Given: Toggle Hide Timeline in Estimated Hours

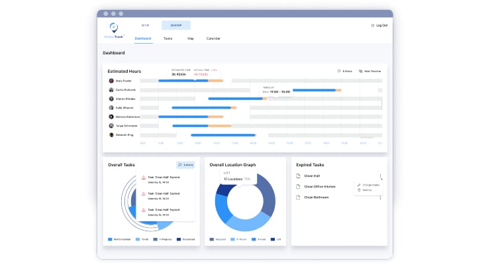Looking at the screenshot, I should click(369, 72).
